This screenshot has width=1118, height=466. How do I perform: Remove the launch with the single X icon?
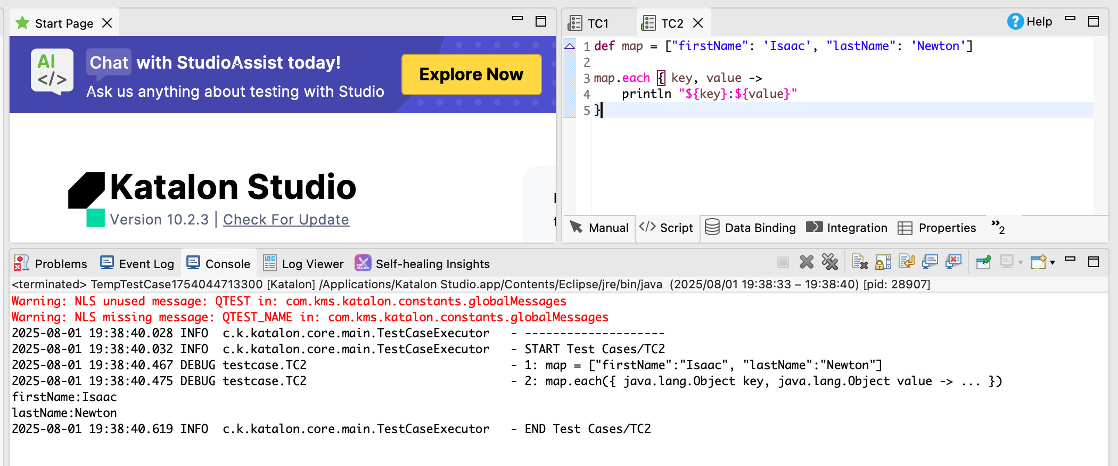pos(807,262)
